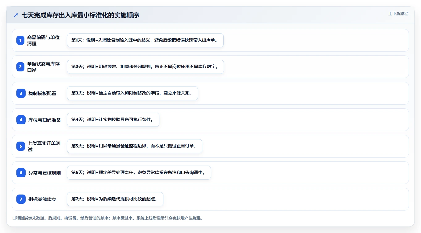Click step number 4 badge
421x233 pixels.
click(21, 120)
